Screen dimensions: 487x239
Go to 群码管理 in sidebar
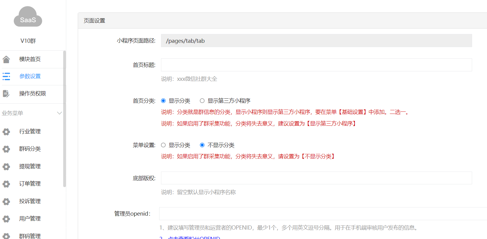30,236
